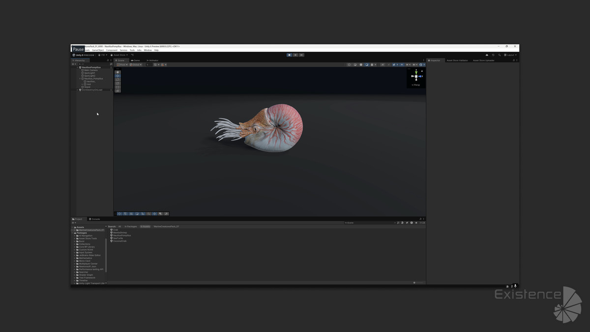
Task: Select the Rotate tool in scene toolbar
Action: click(118, 80)
